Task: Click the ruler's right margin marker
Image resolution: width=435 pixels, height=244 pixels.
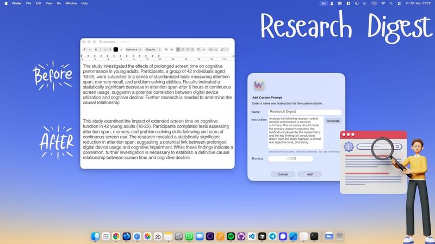Action: tap(234, 56)
